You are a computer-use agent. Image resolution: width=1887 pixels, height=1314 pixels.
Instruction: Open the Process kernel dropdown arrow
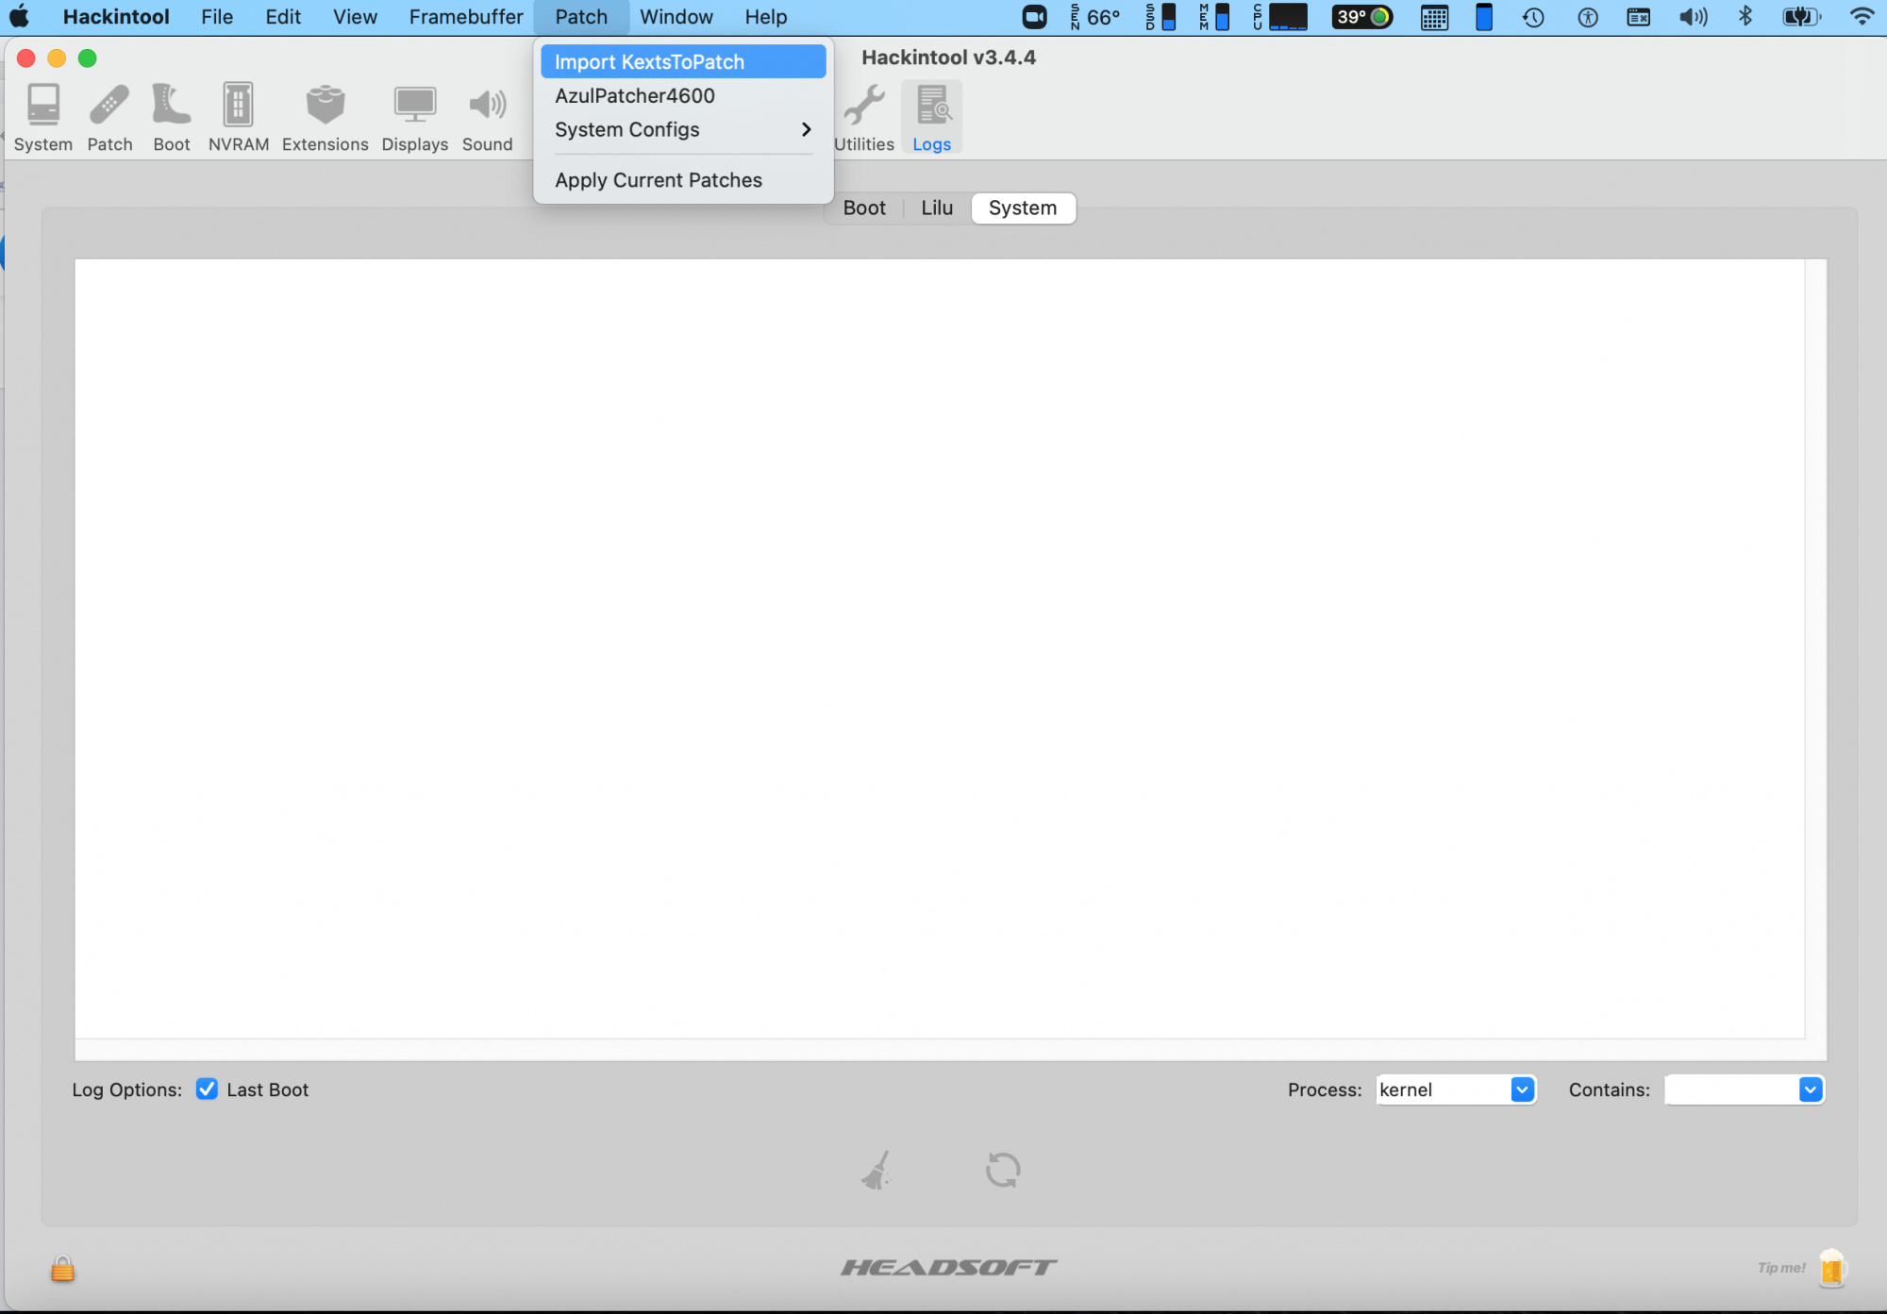coord(1522,1089)
